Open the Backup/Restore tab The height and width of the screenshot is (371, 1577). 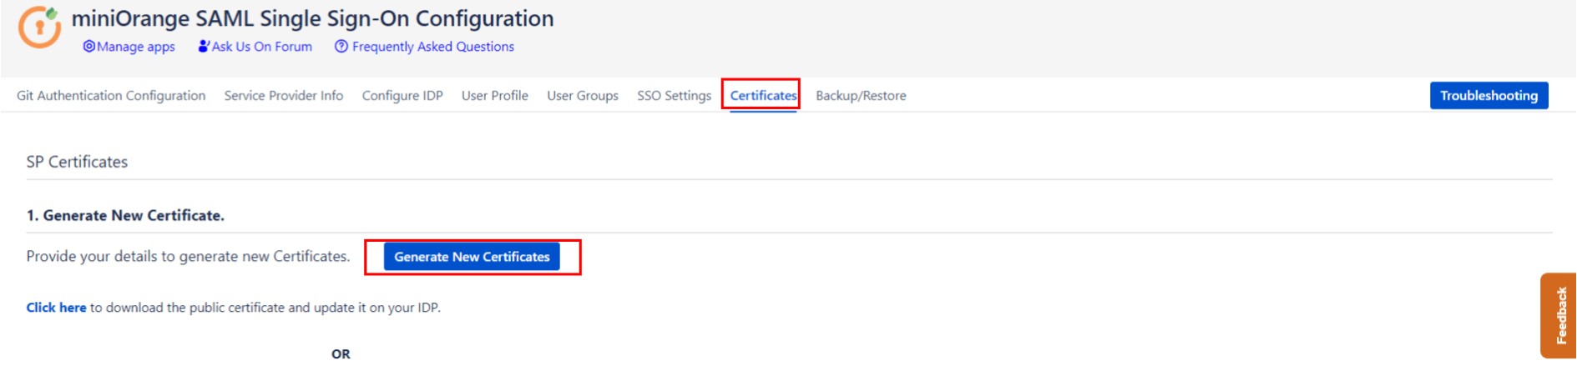point(861,96)
